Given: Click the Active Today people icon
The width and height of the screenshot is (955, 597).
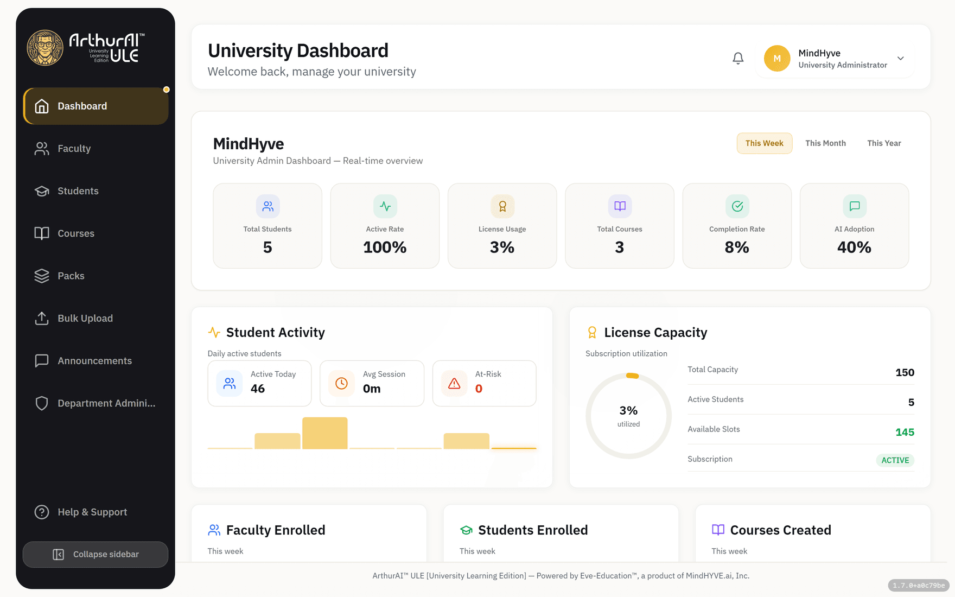Looking at the screenshot, I should 230,383.
